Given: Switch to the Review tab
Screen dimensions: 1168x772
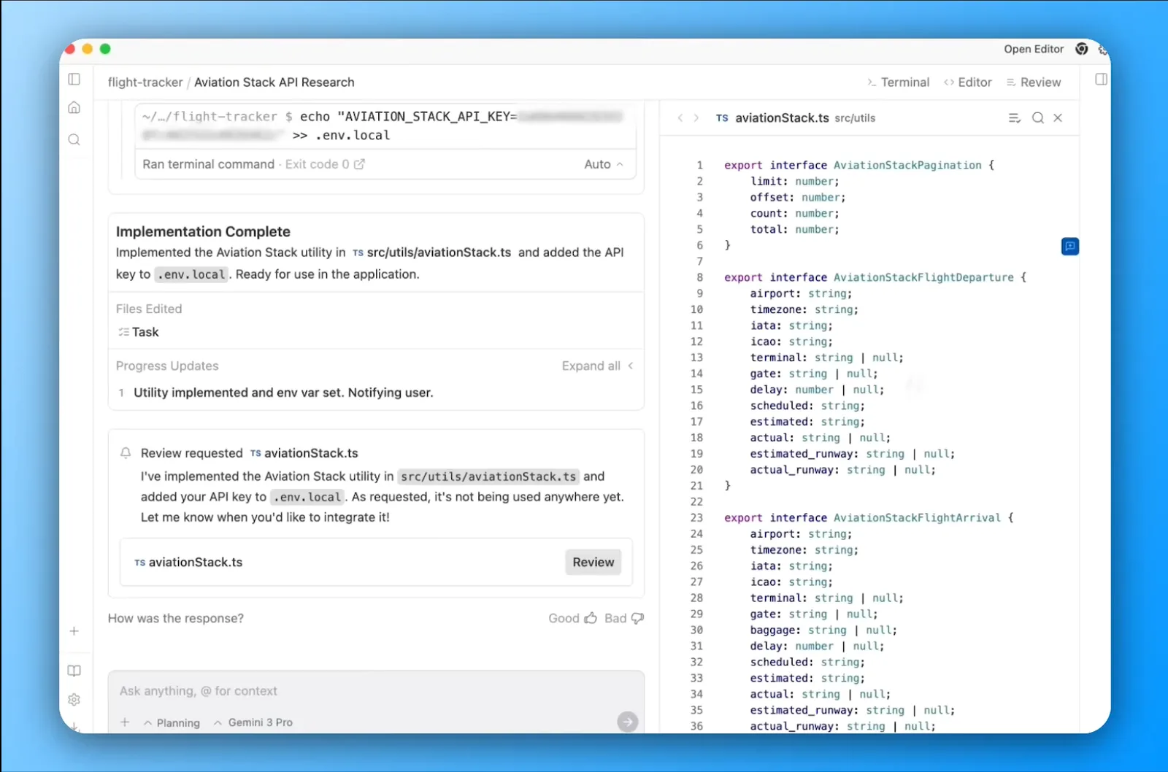Looking at the screenshot, I should [1034, 82].
